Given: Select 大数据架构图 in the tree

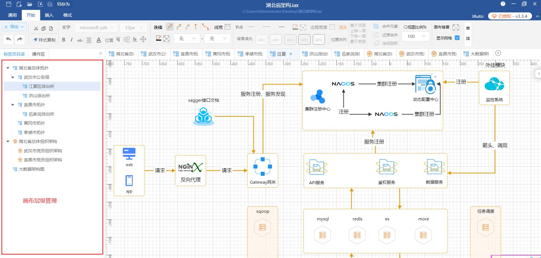Looking at the screenshot, I should (x=31, y=169).
